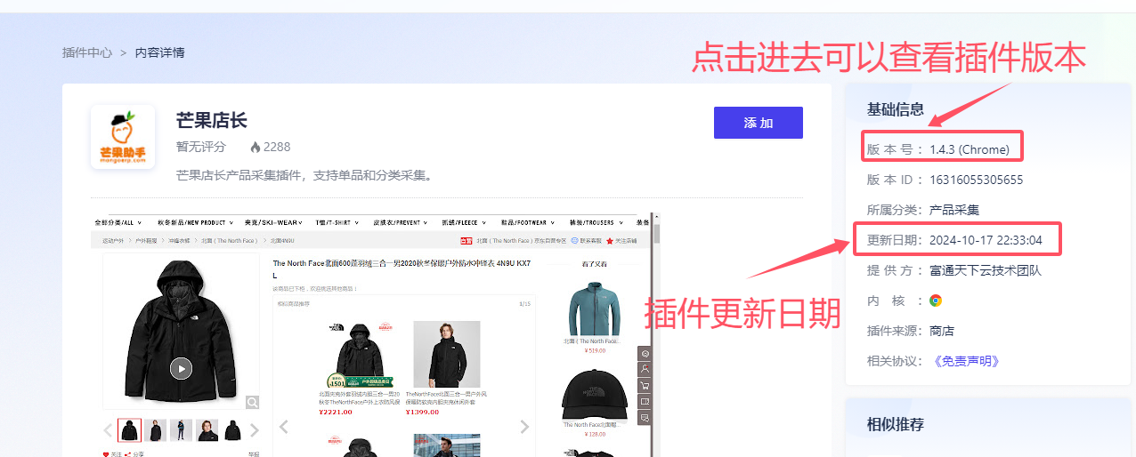Click the 芒果店长 mango logo image
Image resolution: width=1136 pixels, height=457 pixels.
point(123,137)
